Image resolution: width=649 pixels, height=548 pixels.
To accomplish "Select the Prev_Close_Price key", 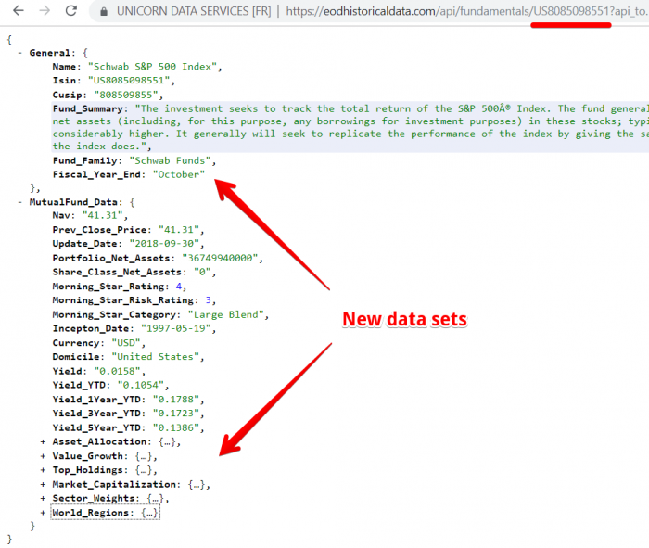I will point(100,230).
